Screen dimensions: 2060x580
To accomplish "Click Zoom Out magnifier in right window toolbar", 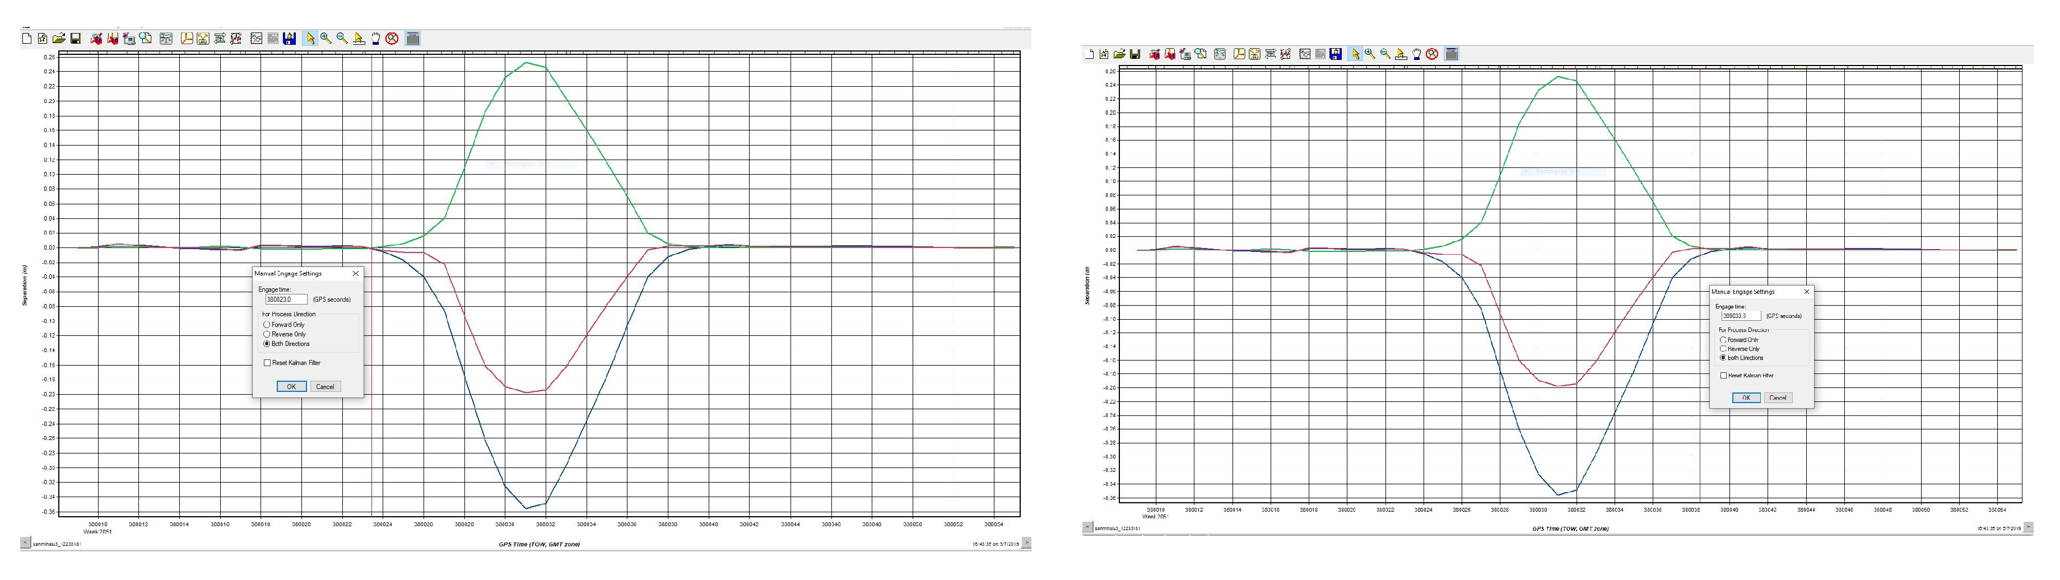I will [x=1385, y=54].
